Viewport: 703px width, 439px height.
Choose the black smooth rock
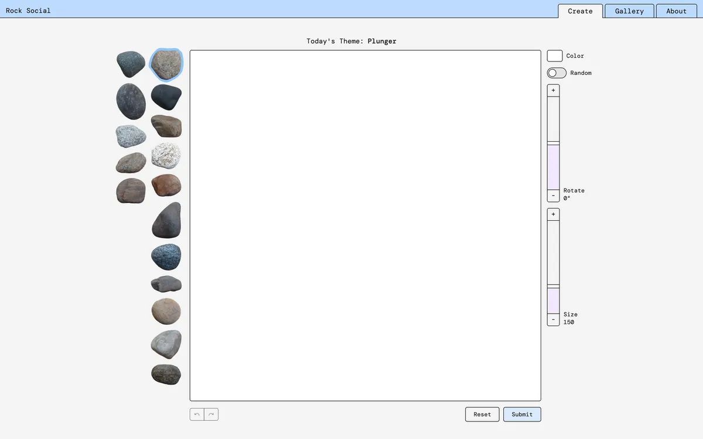tap(166, 97)
